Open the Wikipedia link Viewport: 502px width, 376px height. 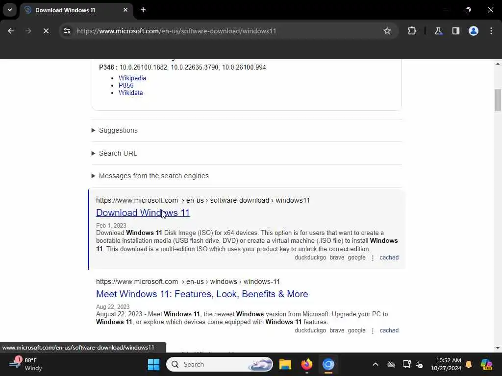[132, 78]
